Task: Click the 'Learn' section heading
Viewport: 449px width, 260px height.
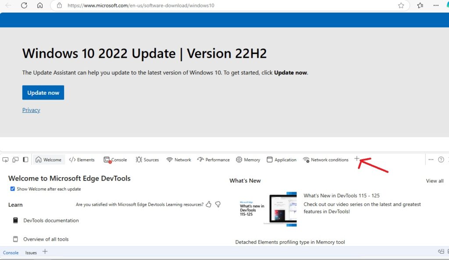Action: (x=15, y=205)
